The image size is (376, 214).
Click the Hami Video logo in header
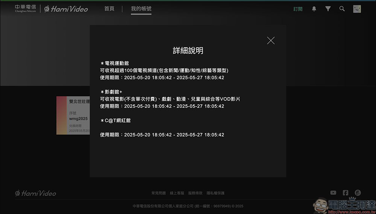[66, 9]
